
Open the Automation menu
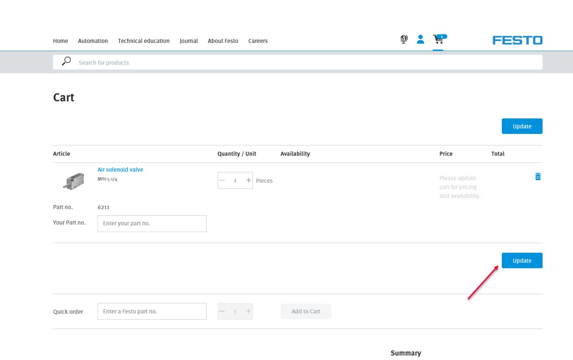tap(93, 41)
